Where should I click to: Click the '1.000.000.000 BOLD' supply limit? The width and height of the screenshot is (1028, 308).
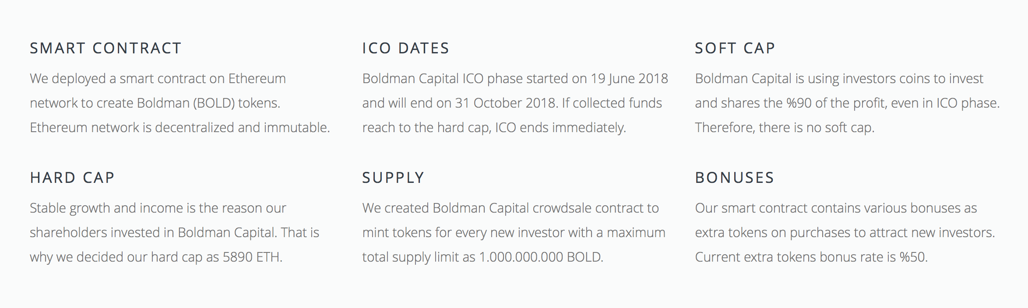(x=540, y=257)
